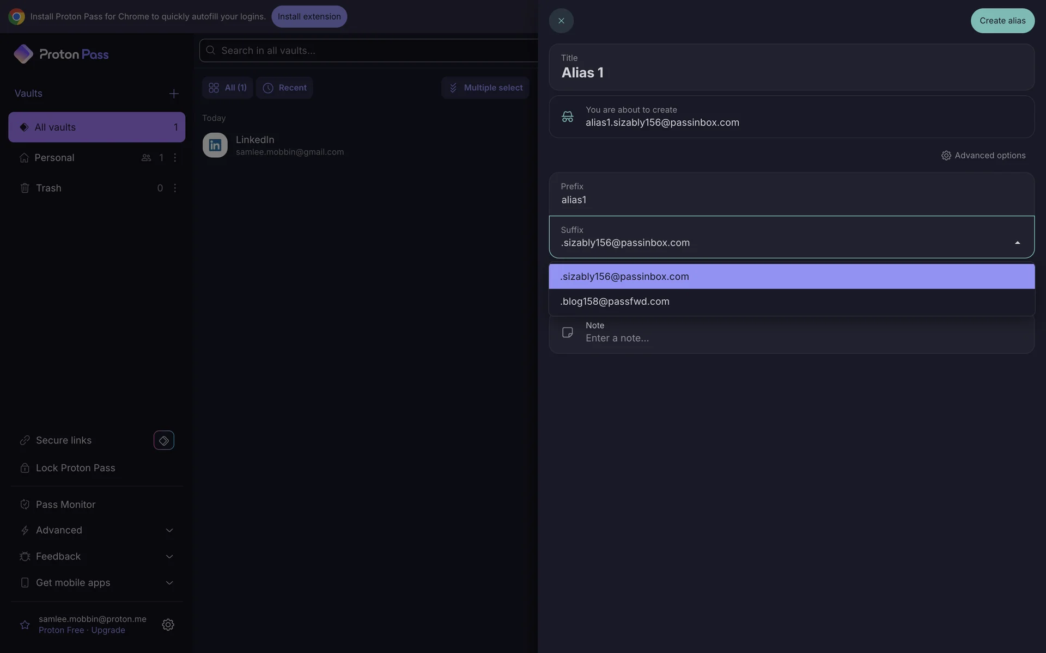
Task: Open Personal vault three-dot options
Action: [x=175, y=158]
